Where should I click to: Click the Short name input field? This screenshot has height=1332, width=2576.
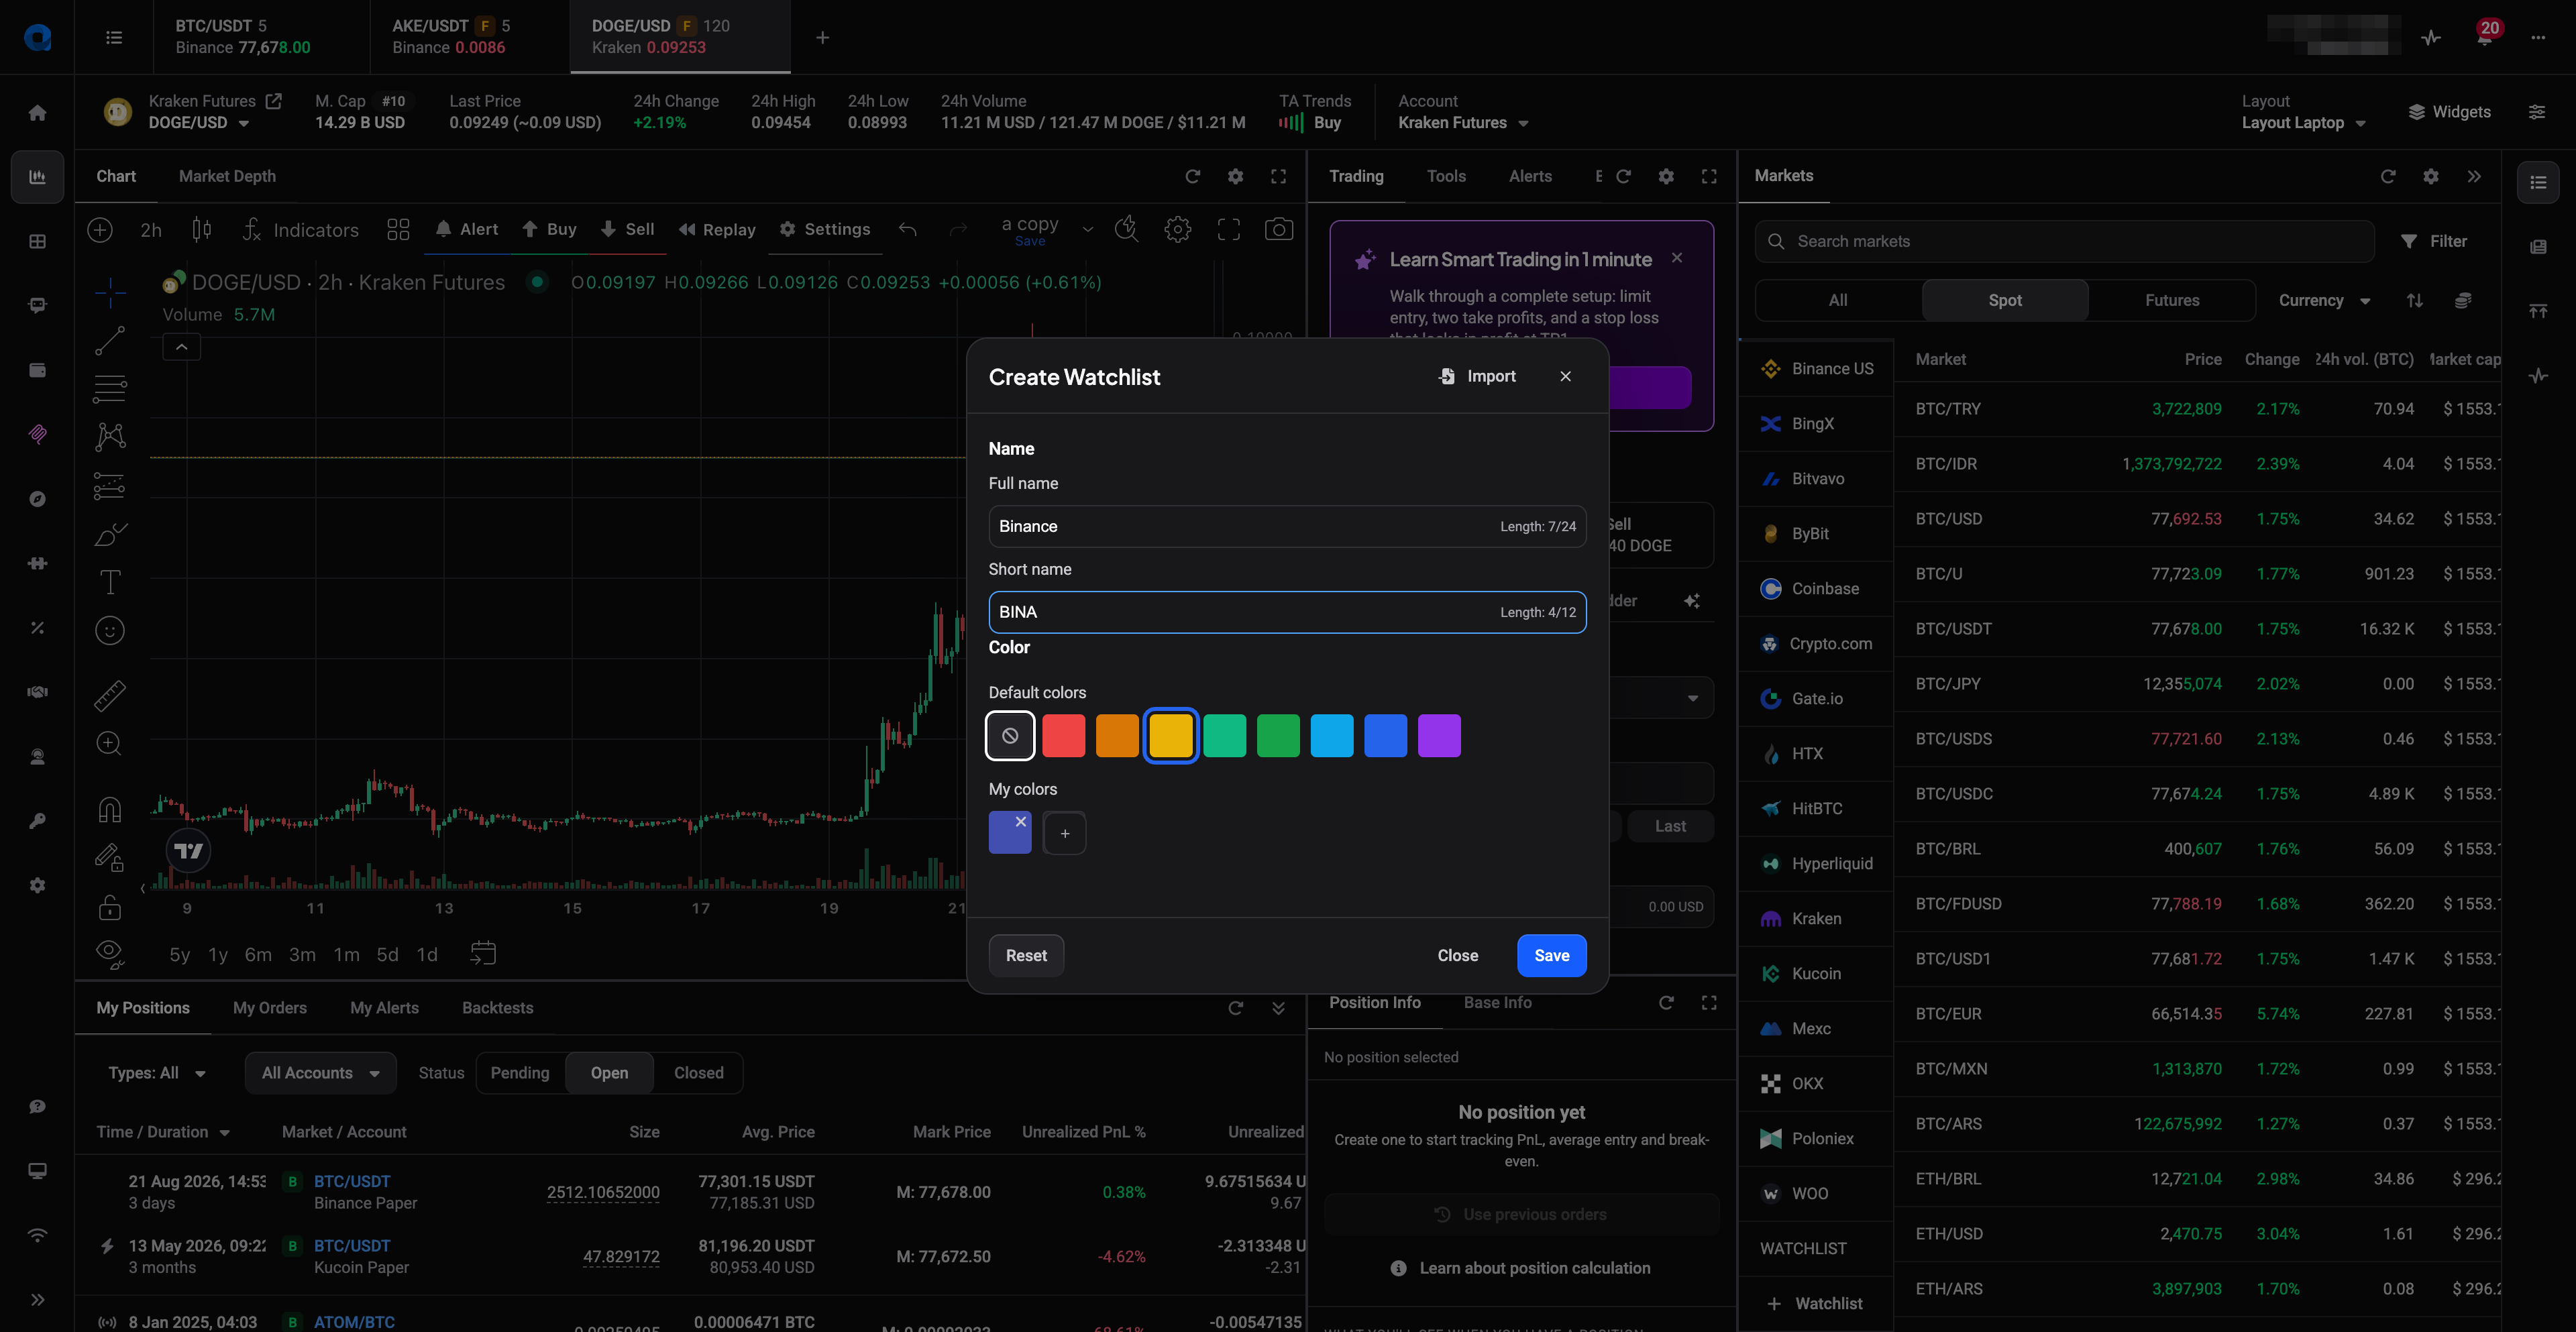1287,612
